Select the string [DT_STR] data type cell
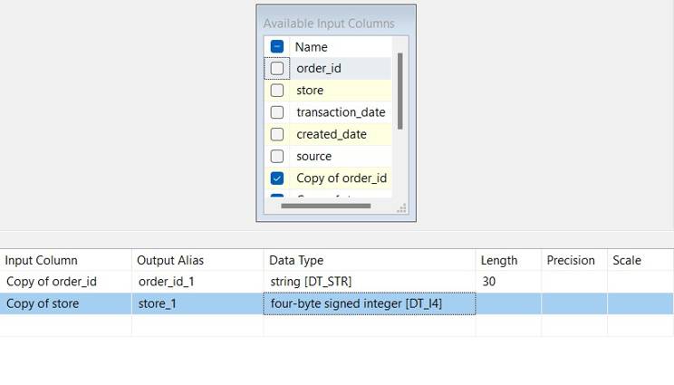This screenshot has width=674, height=385. pyautogui.click(x=369, y=282)
